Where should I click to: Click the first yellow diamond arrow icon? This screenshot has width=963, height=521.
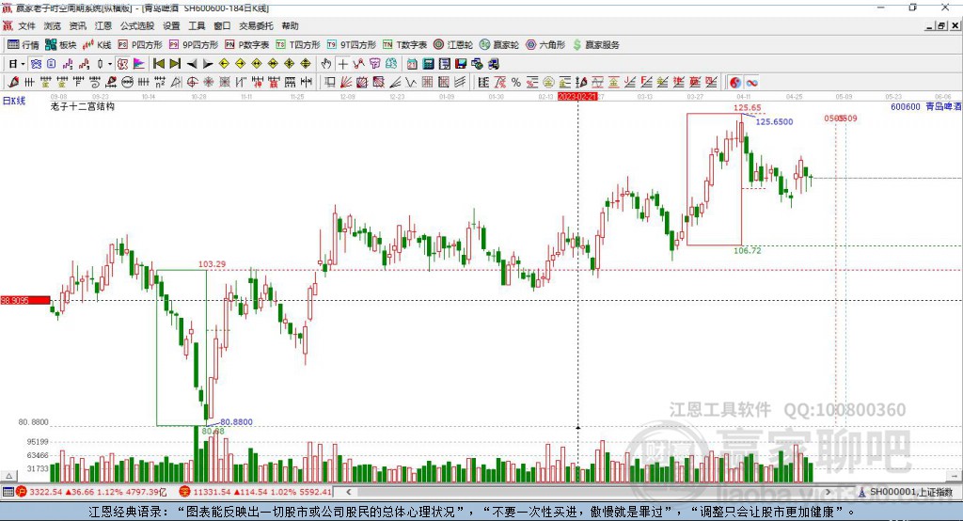[x=224, y=64]
